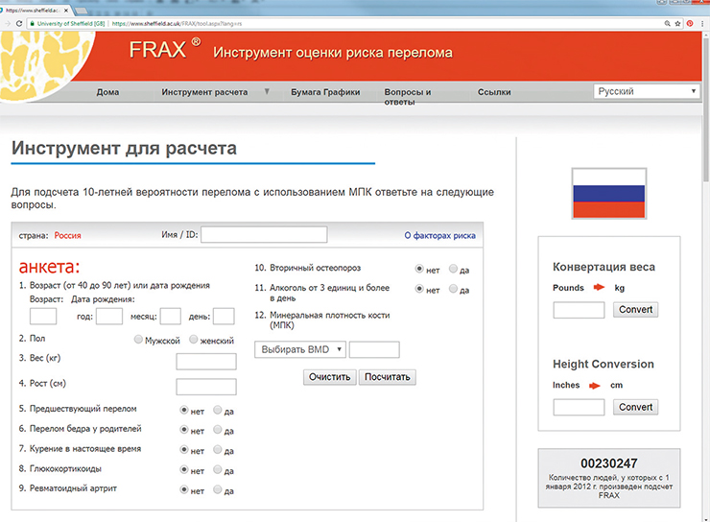The height and width of the screenshot is (522, 710).
Task: Bookmark this page with the star icon
Action: tap(677, 24)
